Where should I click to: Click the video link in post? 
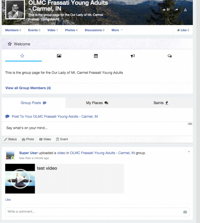(x=61, y=153)
